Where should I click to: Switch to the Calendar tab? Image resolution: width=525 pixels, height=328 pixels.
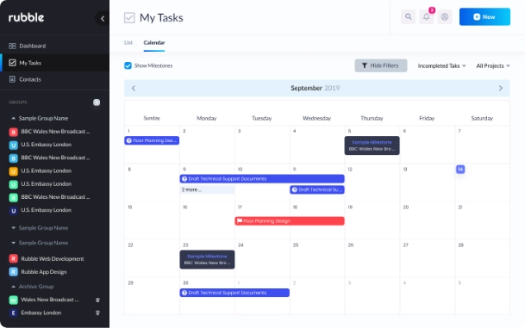click(154, 42)
